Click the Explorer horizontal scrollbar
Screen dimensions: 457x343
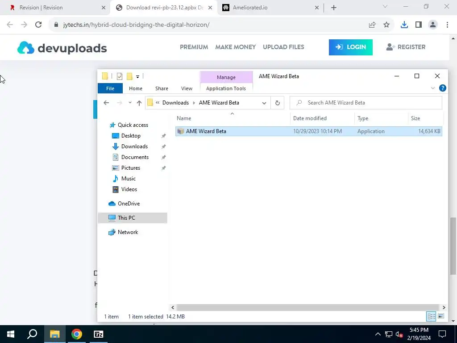pos(307,307)
